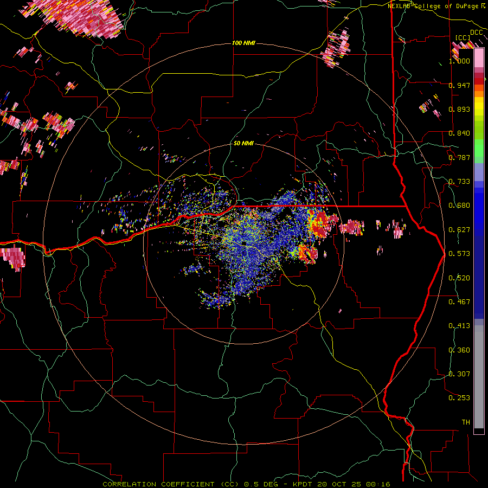Click the Correlation Coefficient caption at bottom

tap(246, 484)
